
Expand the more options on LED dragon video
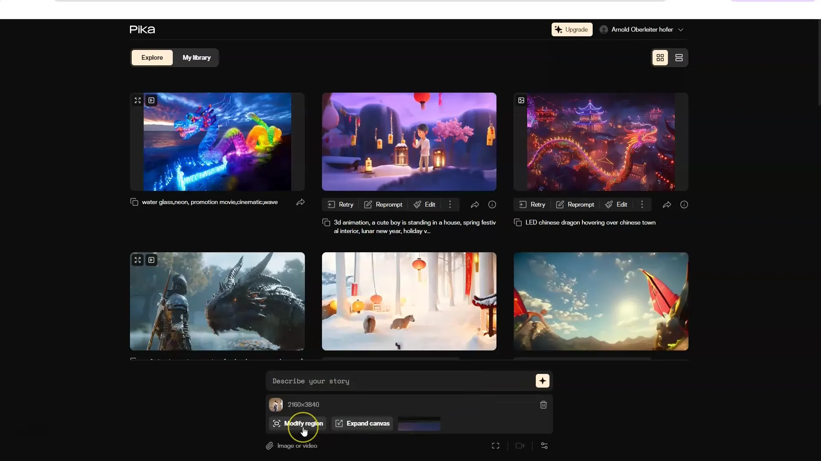(642, 204)
